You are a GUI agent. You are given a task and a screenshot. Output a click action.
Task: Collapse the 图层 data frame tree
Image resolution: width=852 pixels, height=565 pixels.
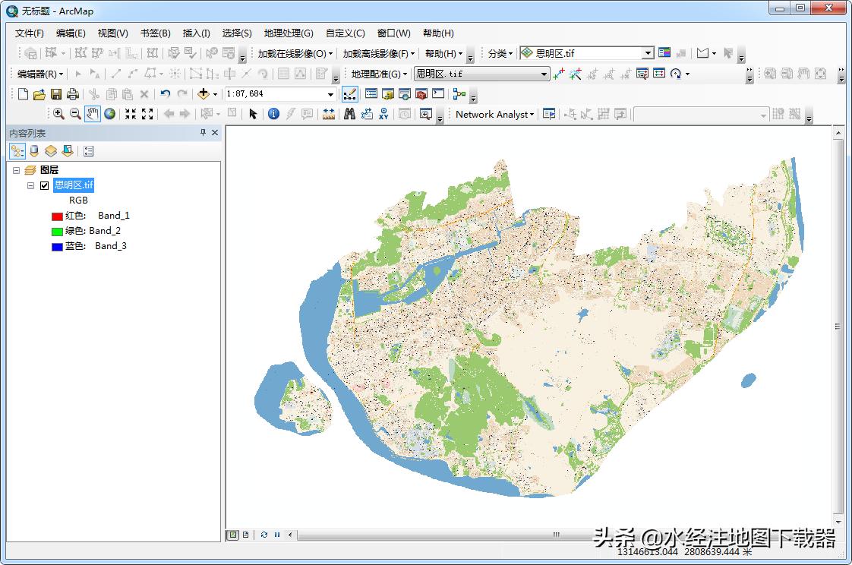tap(17, 170)
